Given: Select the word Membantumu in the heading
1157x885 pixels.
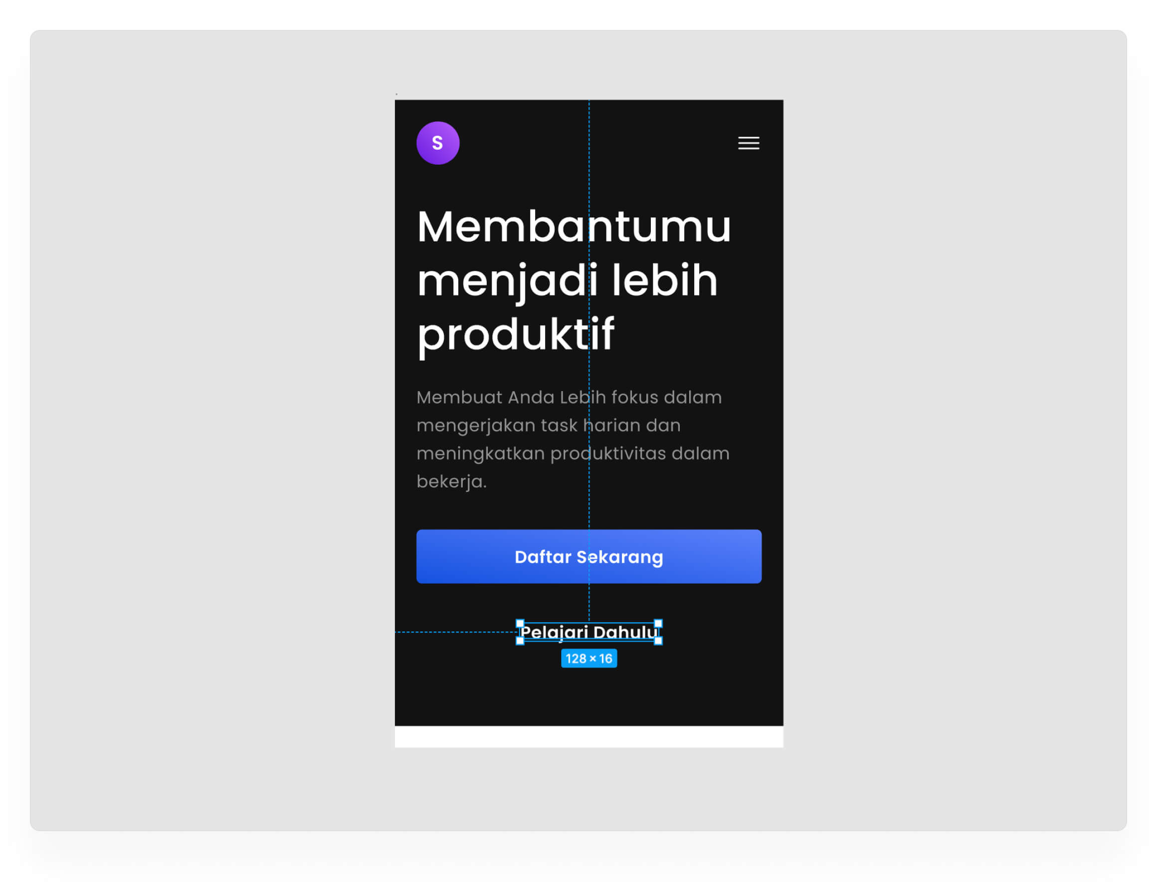Looking at the screenshot, I should [574, 226].
